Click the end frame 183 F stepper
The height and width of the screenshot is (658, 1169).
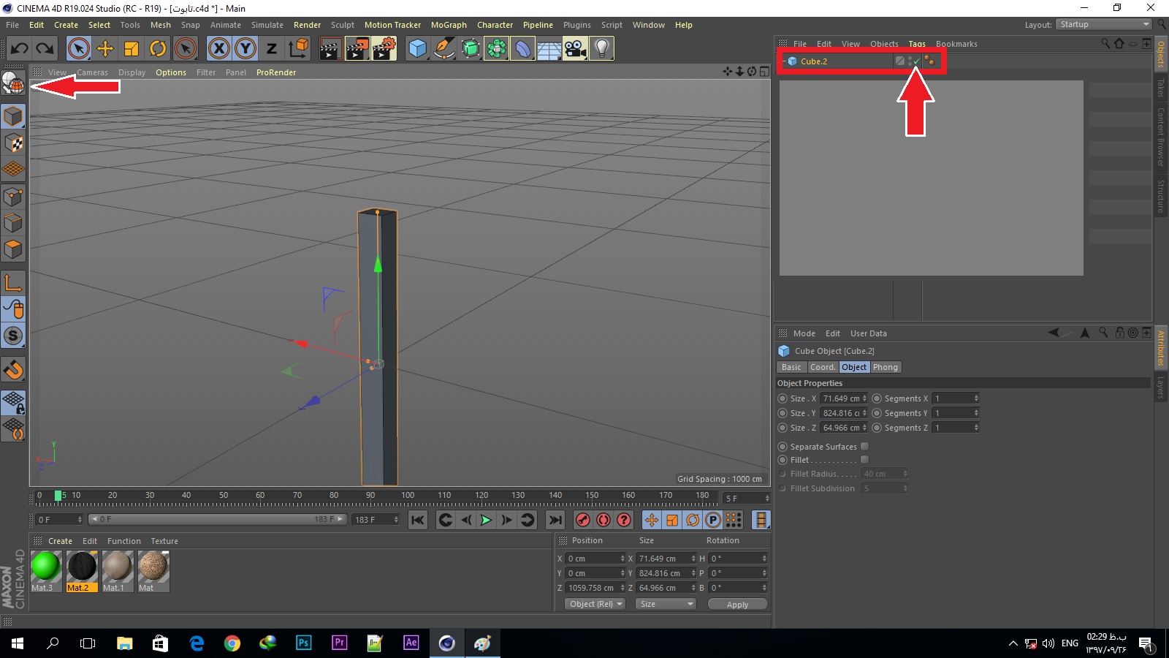pos(396,520)
